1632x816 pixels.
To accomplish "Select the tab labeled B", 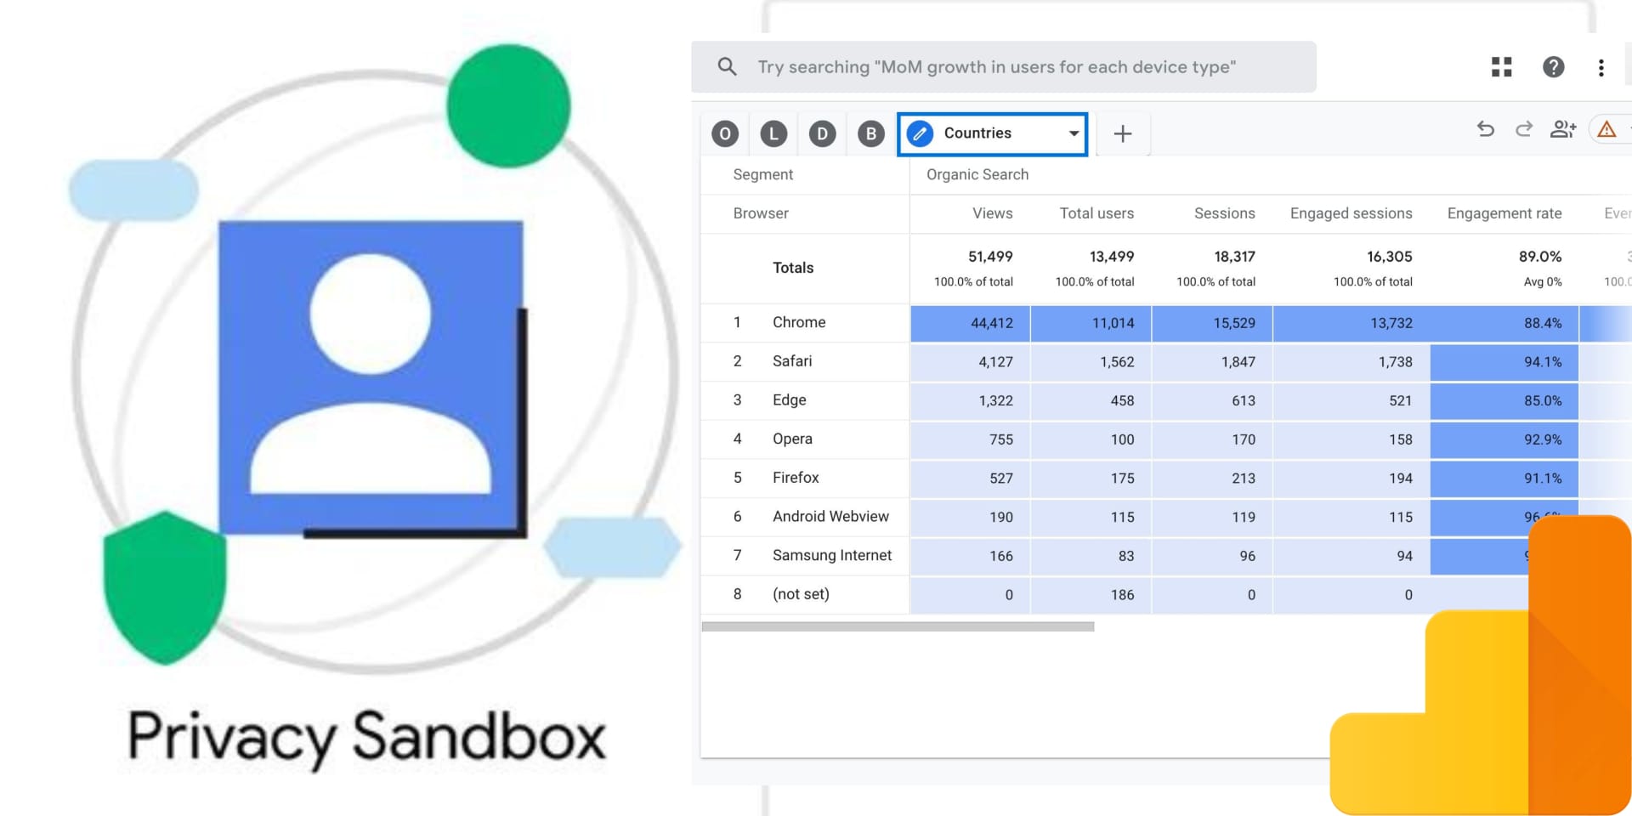I will [x=870, y=133].
